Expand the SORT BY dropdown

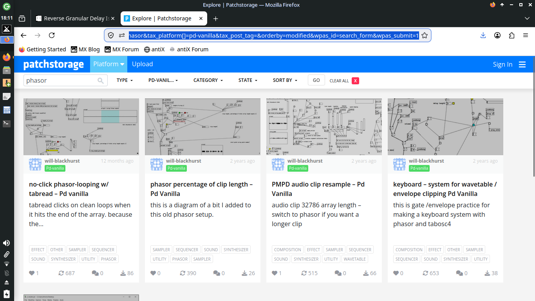click(x=285, y=80)
